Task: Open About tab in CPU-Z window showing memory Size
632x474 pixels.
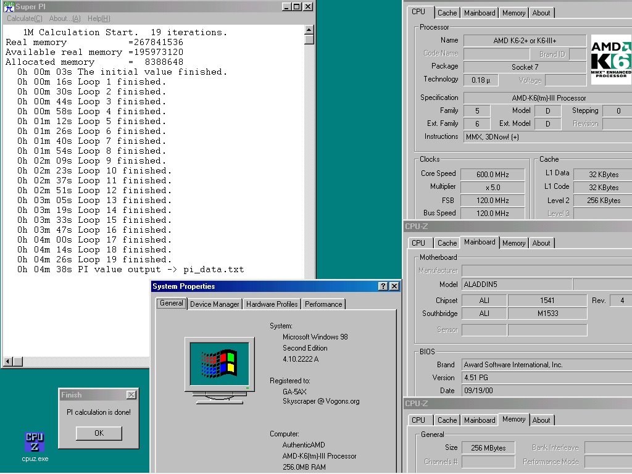Action: pos(541,420)
